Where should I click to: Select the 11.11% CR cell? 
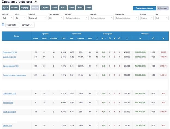click(63, 103)
